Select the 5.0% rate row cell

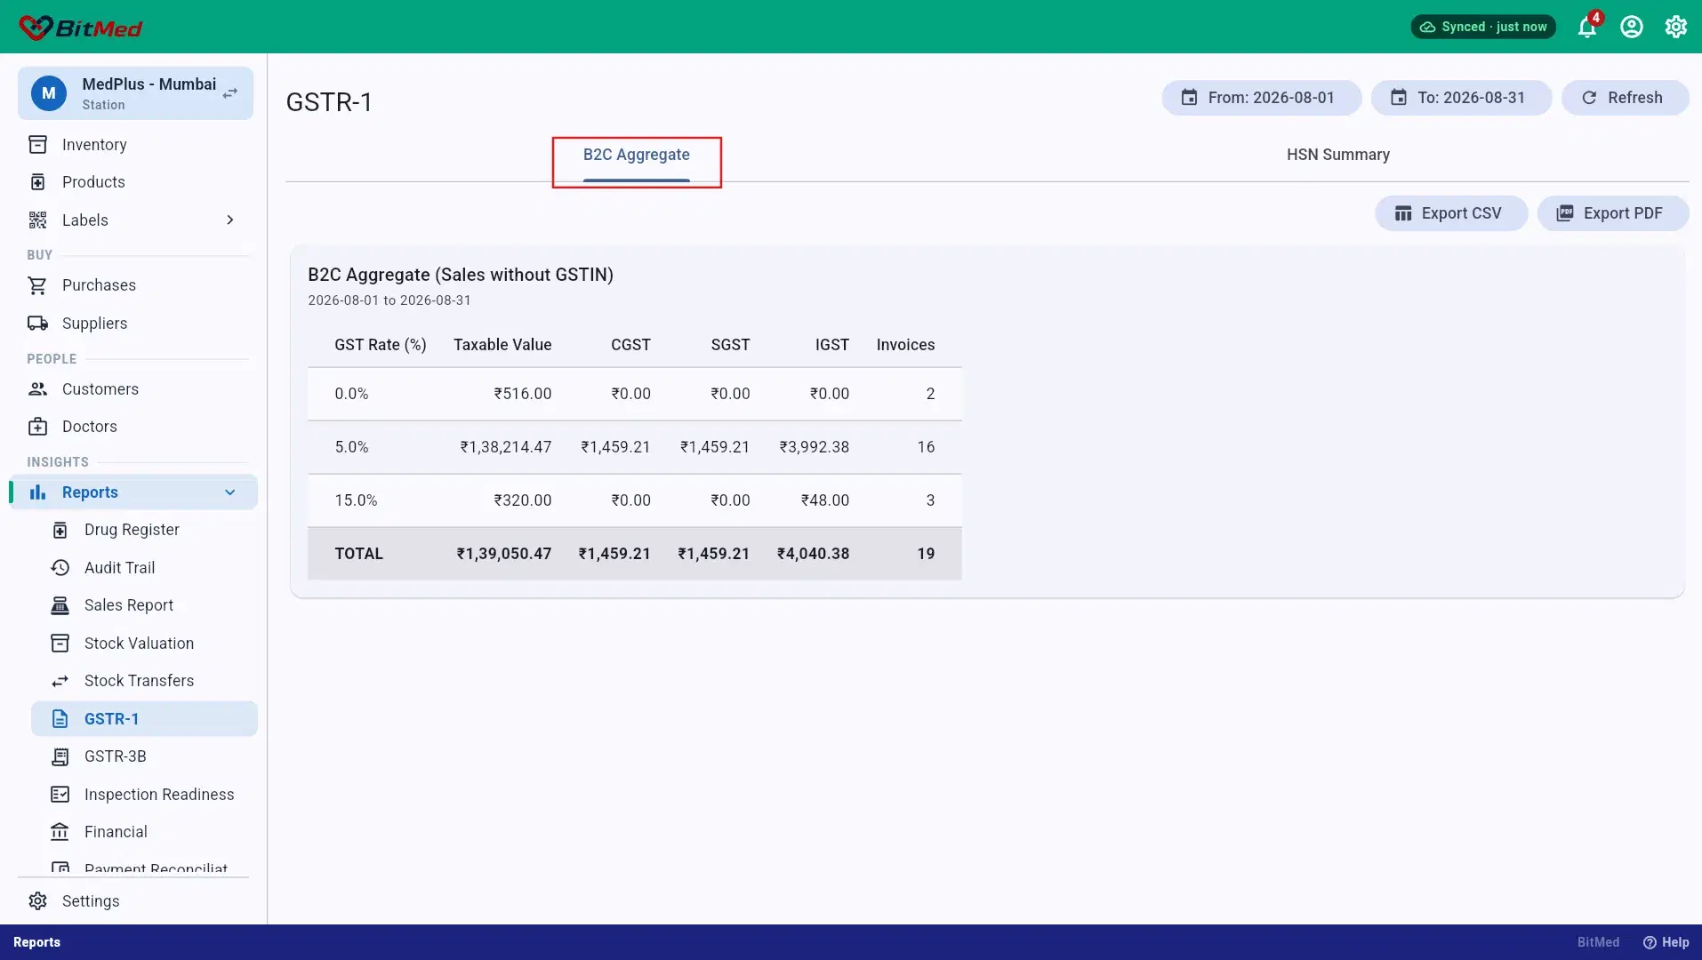(x=351, y=447)
